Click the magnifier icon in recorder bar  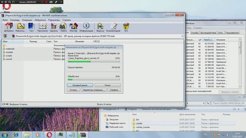(x=10, y=2)
